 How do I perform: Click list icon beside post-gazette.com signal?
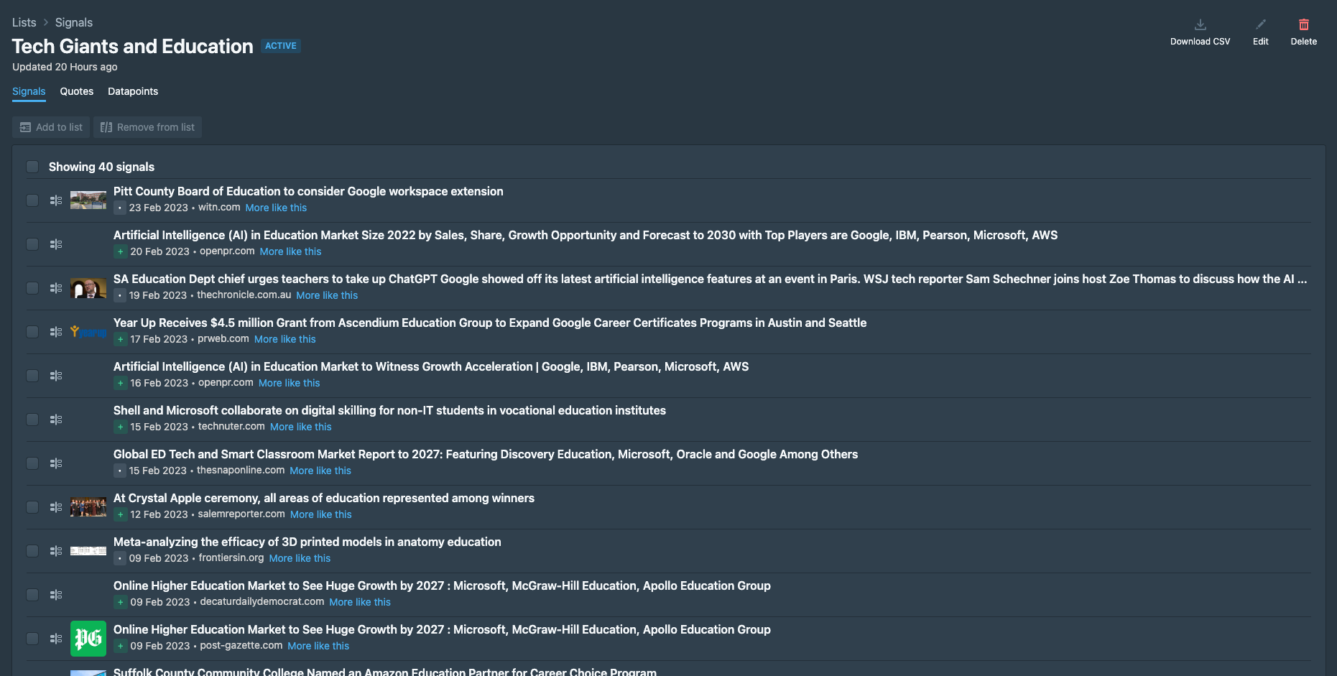click(x=56, y=639)
